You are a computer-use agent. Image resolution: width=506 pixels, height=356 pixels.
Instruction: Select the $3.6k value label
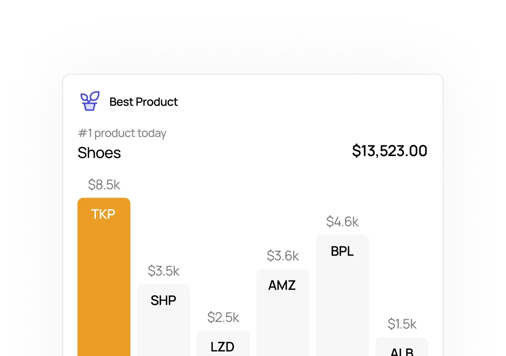283,256
